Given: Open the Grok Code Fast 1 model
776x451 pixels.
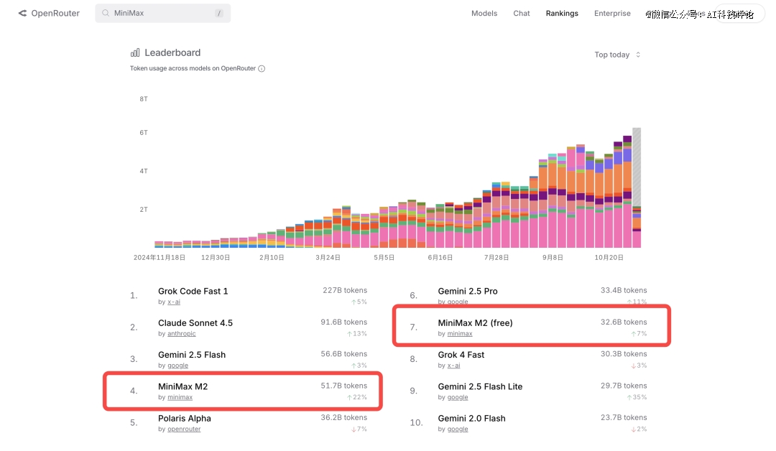Looking at the screenshot, I should point(193,291).
